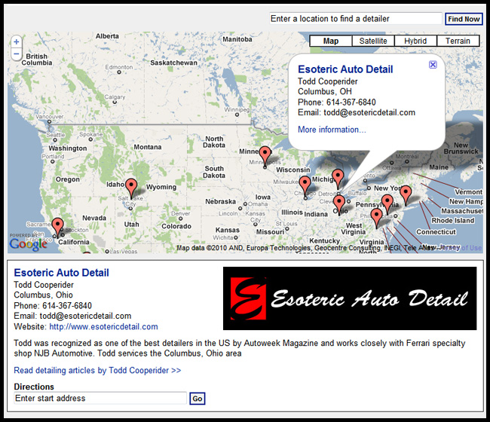The width and height of the screenshot is (490, 422).
Task: Click the Connecticut callout label
Action: click(x=436, y=232)
